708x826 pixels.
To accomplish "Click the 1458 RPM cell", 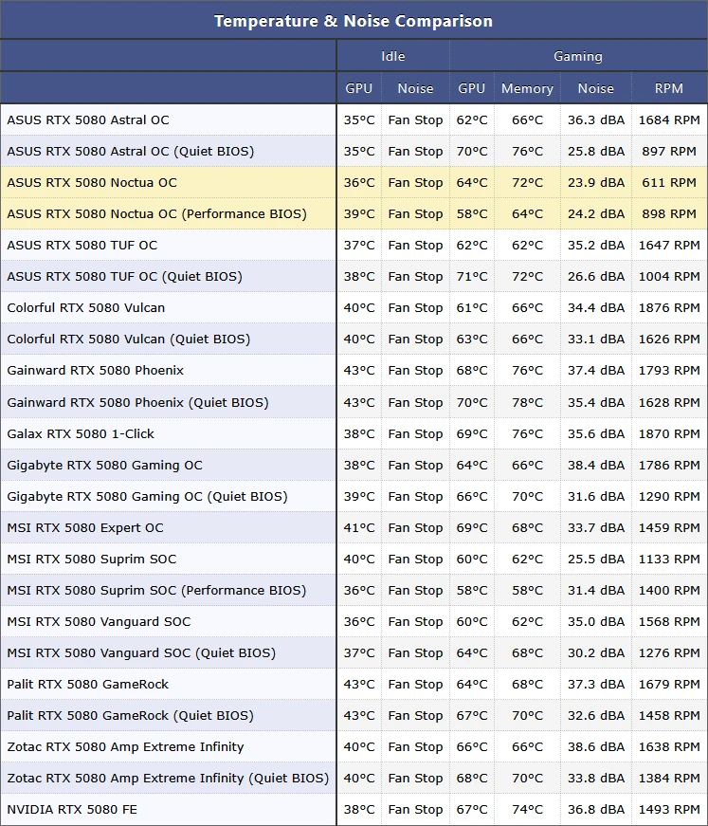I will pyautogui.click(x=669, y=716).
